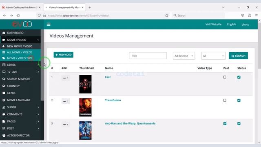Click the Add Video button
Screen dimensions: 261x147
64,55
